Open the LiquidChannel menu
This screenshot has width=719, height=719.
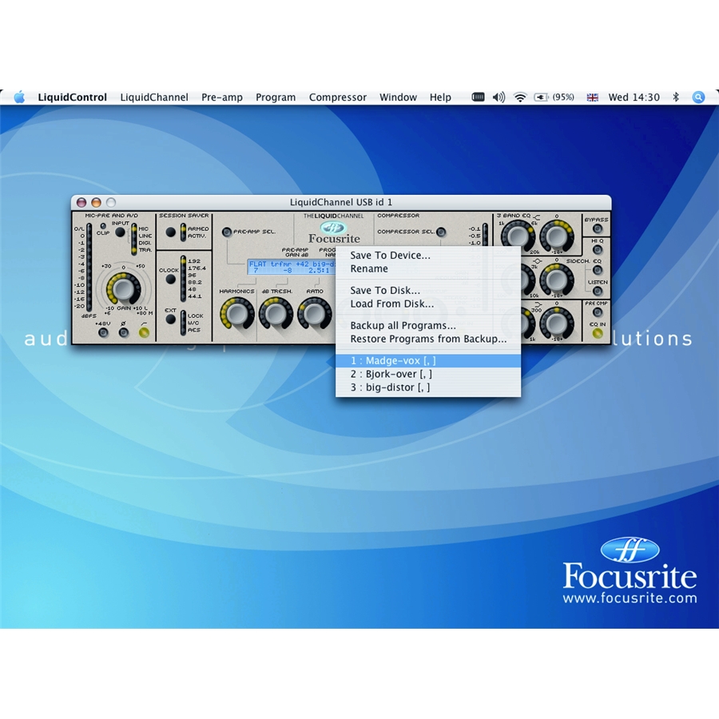pos(154,97)
